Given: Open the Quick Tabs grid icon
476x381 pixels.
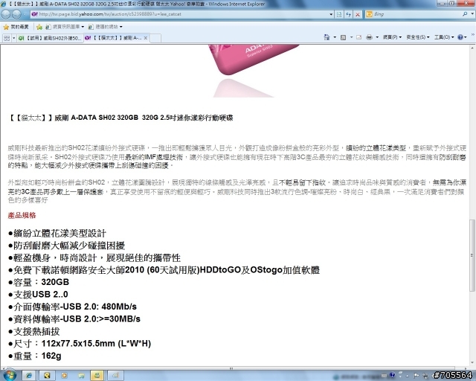Looking at the screenshot, I should (7, 38).
